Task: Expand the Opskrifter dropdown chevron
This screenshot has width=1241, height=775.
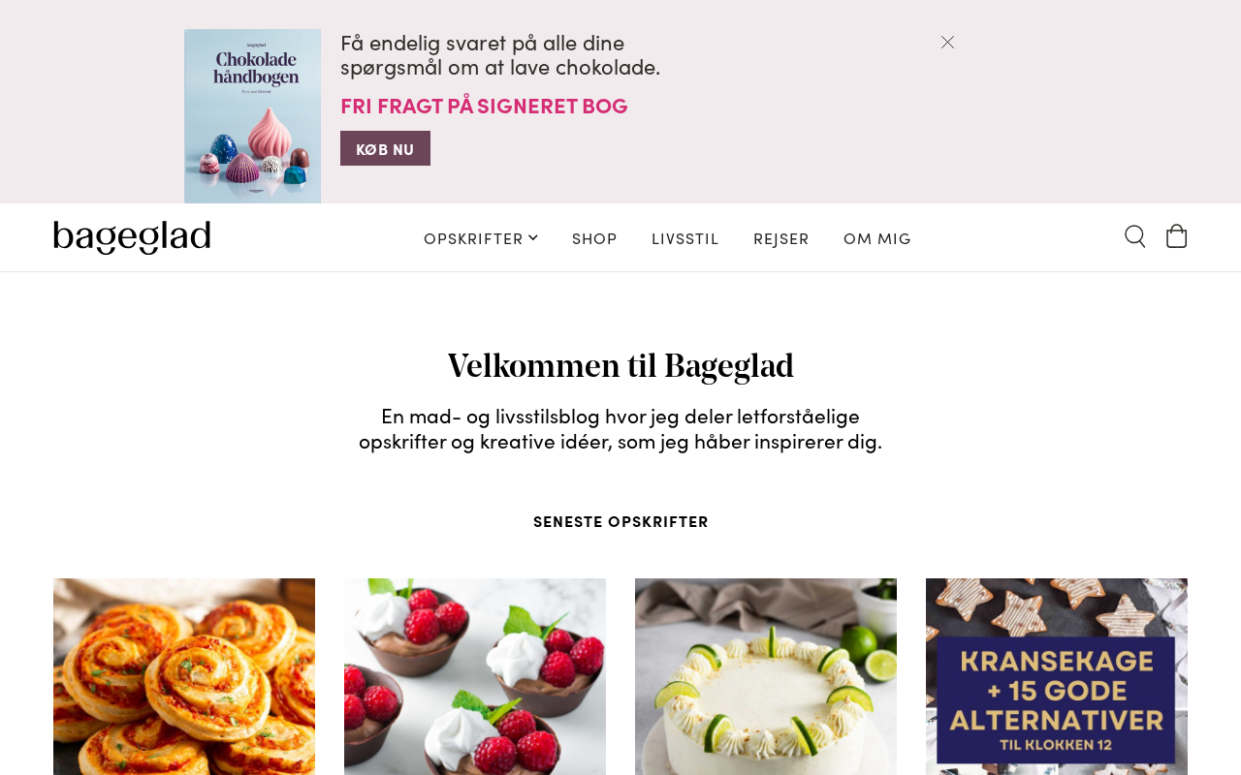Action: [x=533, y=237]
